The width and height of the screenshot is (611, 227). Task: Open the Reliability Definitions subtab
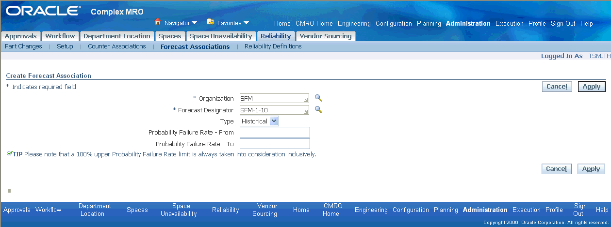pyautogui.click(x=273, y=46)
